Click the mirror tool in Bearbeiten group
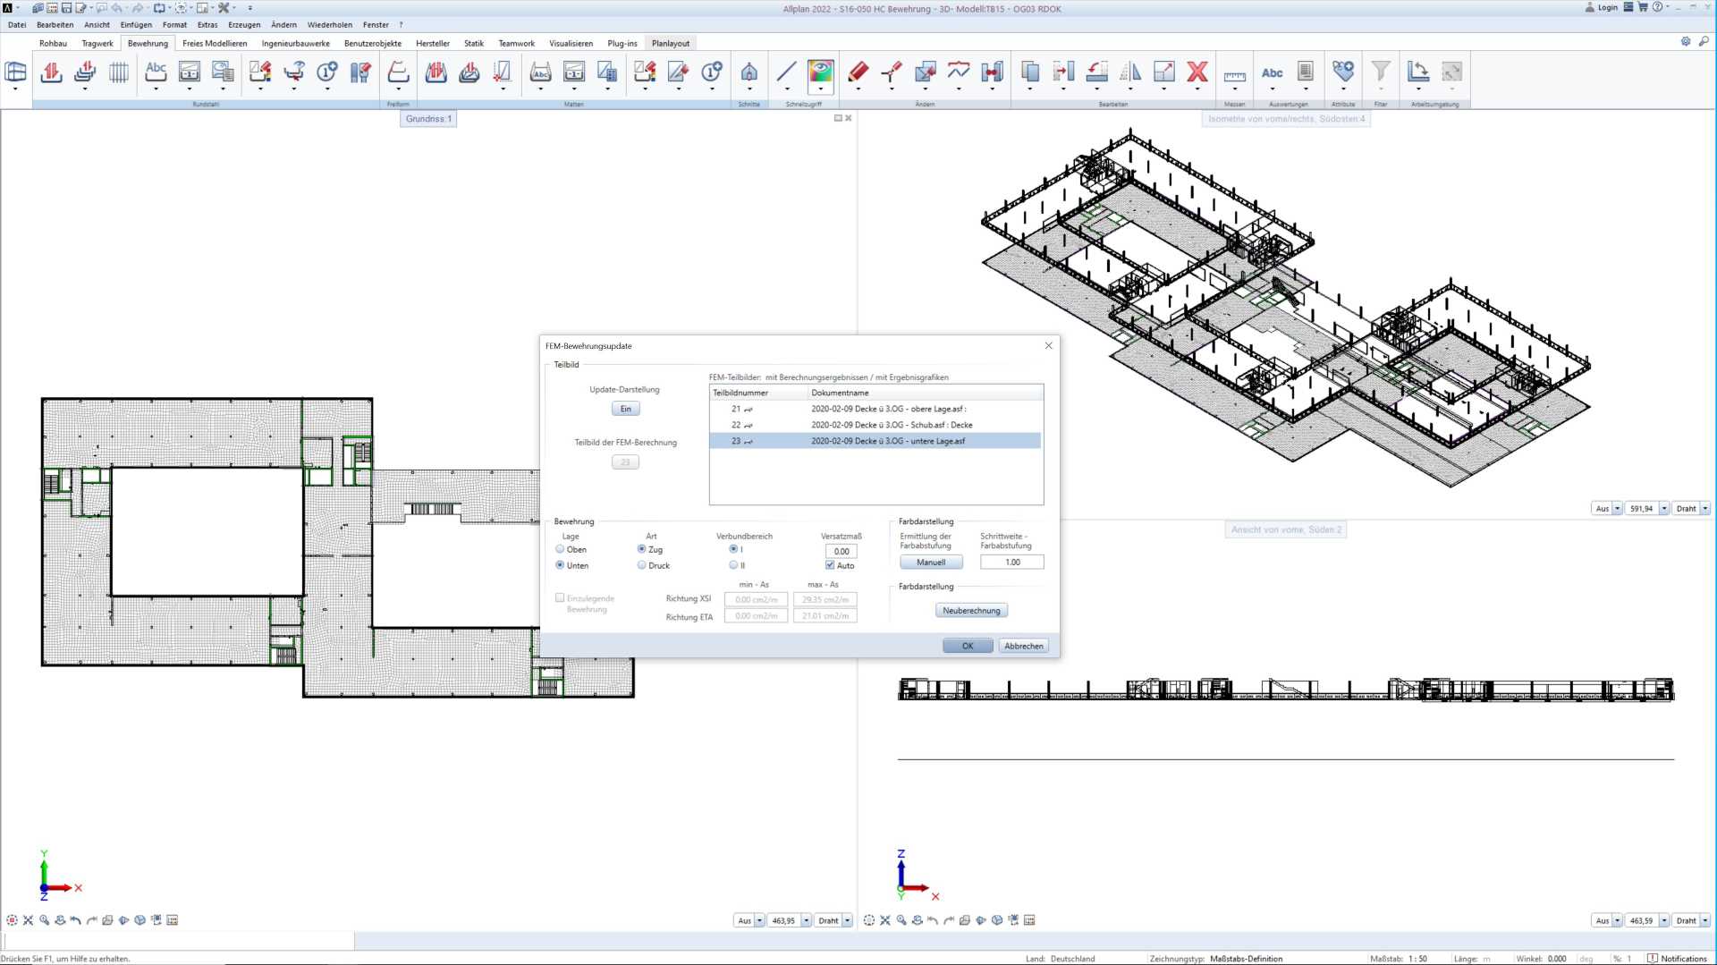 (x=1130, y=72)
